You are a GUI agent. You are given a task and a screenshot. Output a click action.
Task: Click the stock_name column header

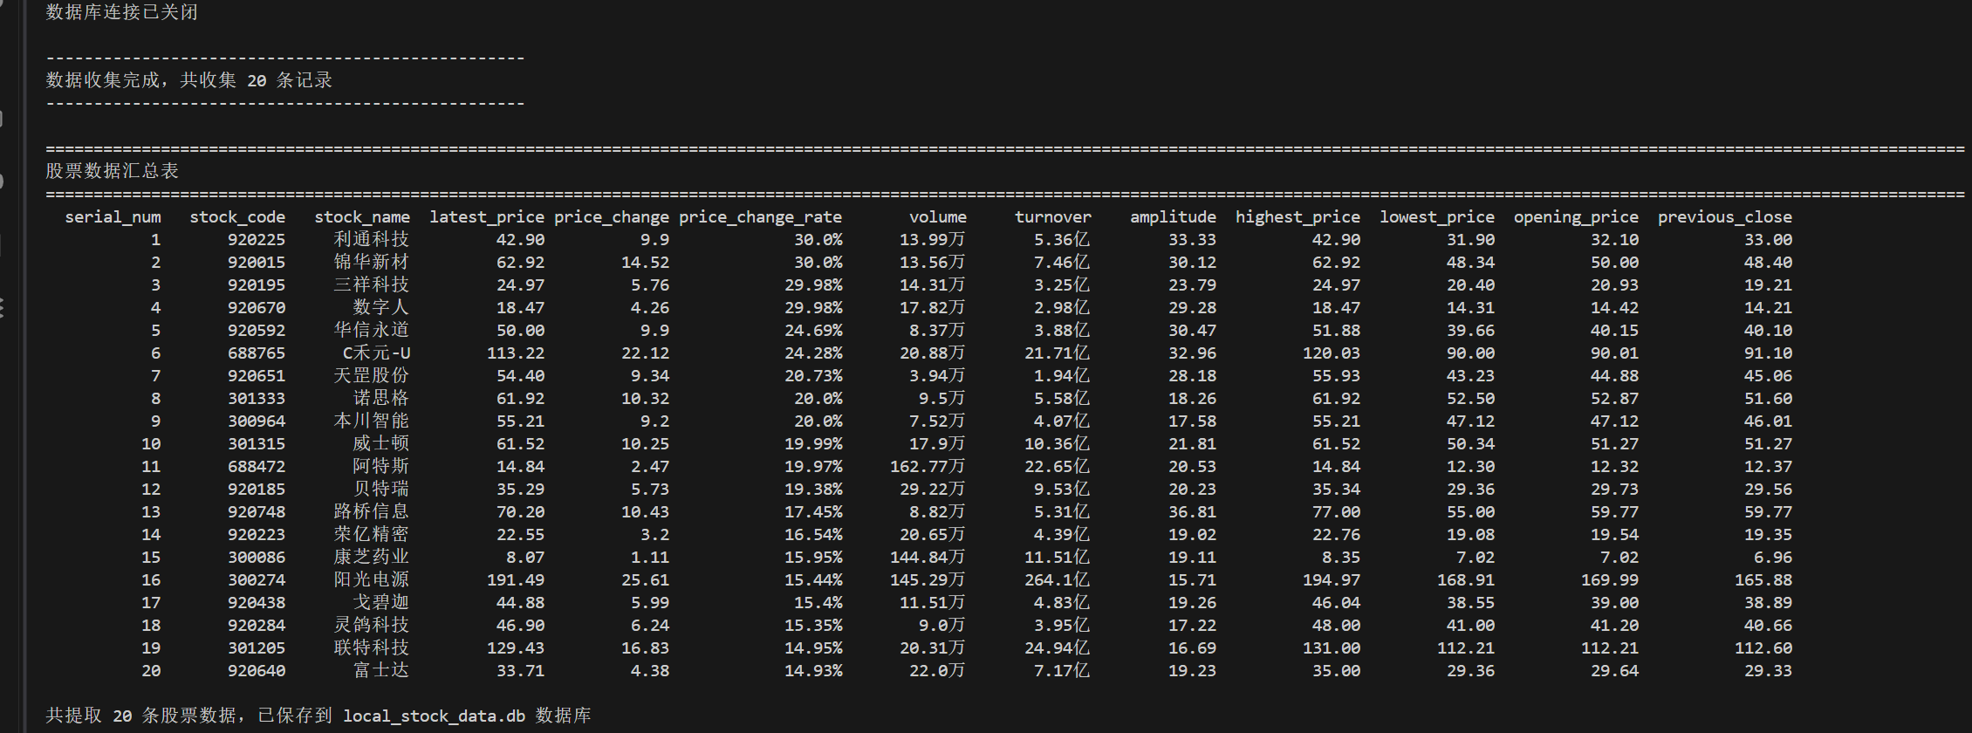362,217
